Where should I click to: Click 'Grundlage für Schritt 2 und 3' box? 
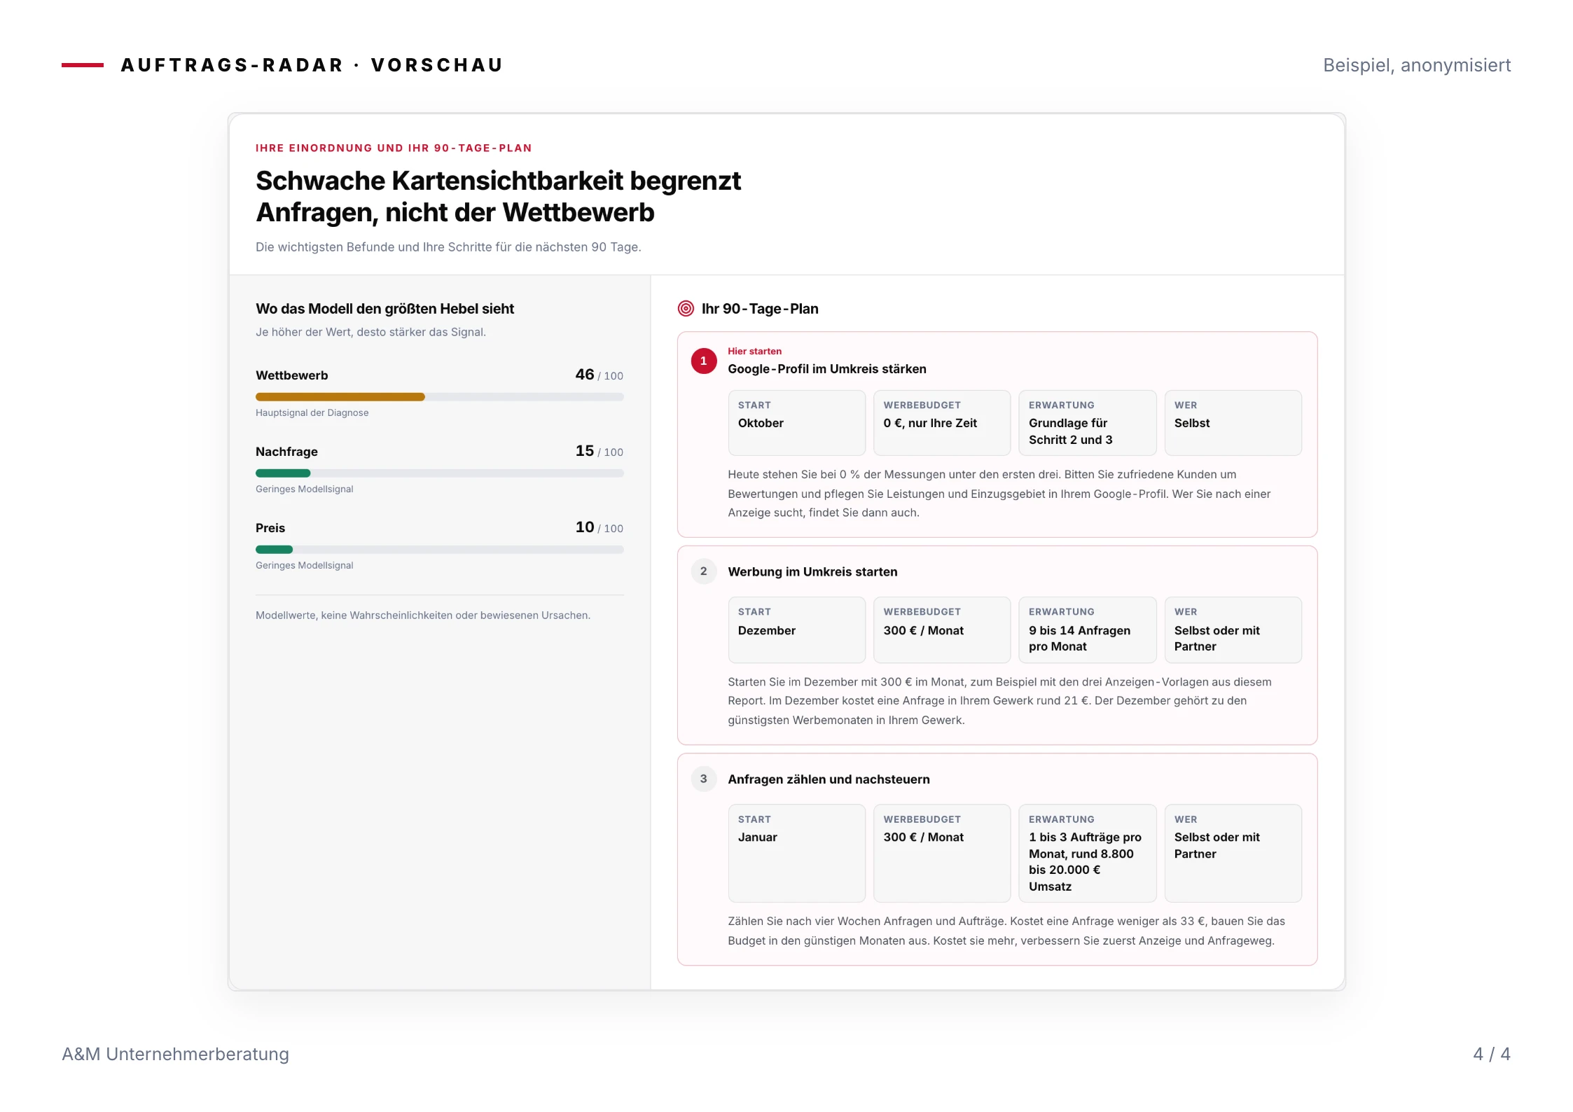pos(1087,422)
